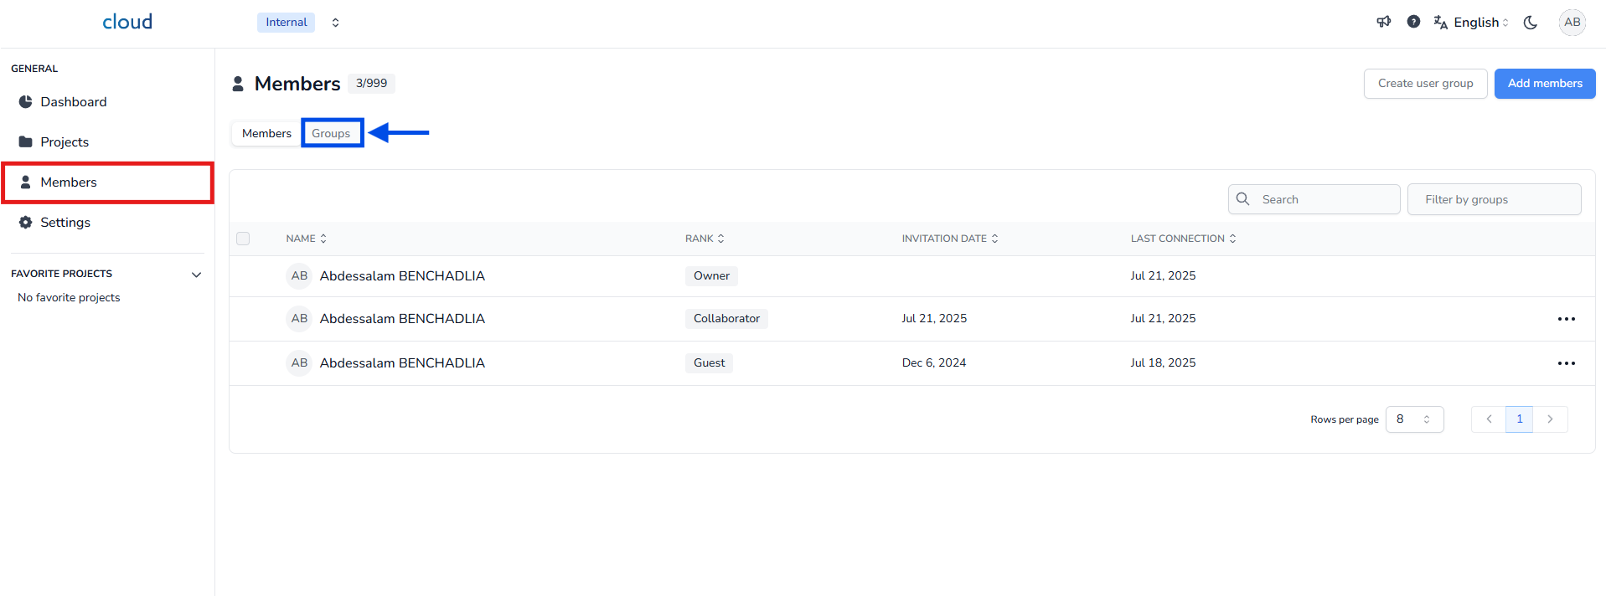Collapse the Favorite Projects section

(x=196, y=275)
